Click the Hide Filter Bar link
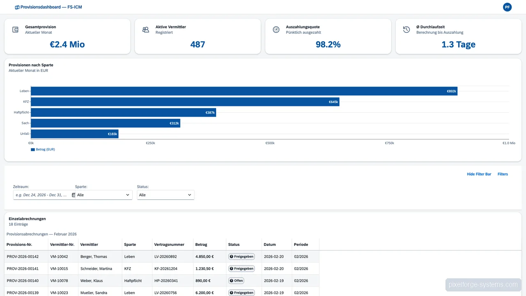 [479, 174]
